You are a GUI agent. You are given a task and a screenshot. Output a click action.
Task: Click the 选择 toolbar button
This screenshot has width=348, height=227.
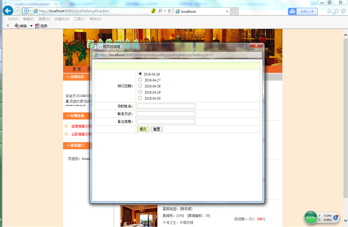point(41,26)
